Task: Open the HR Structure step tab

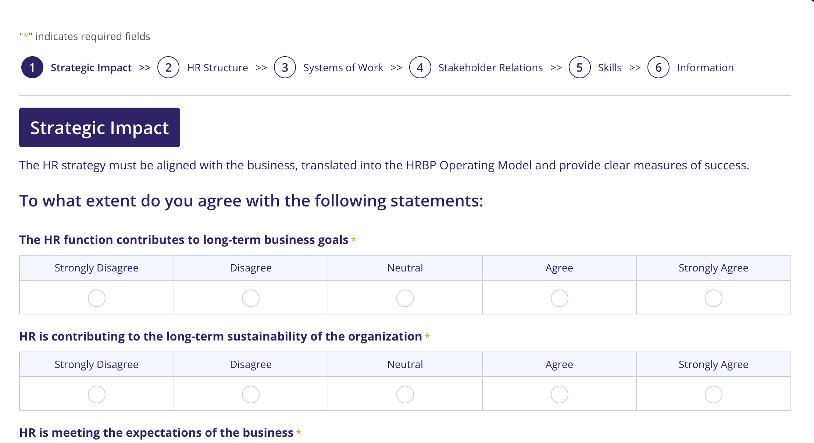Action: 217,68
